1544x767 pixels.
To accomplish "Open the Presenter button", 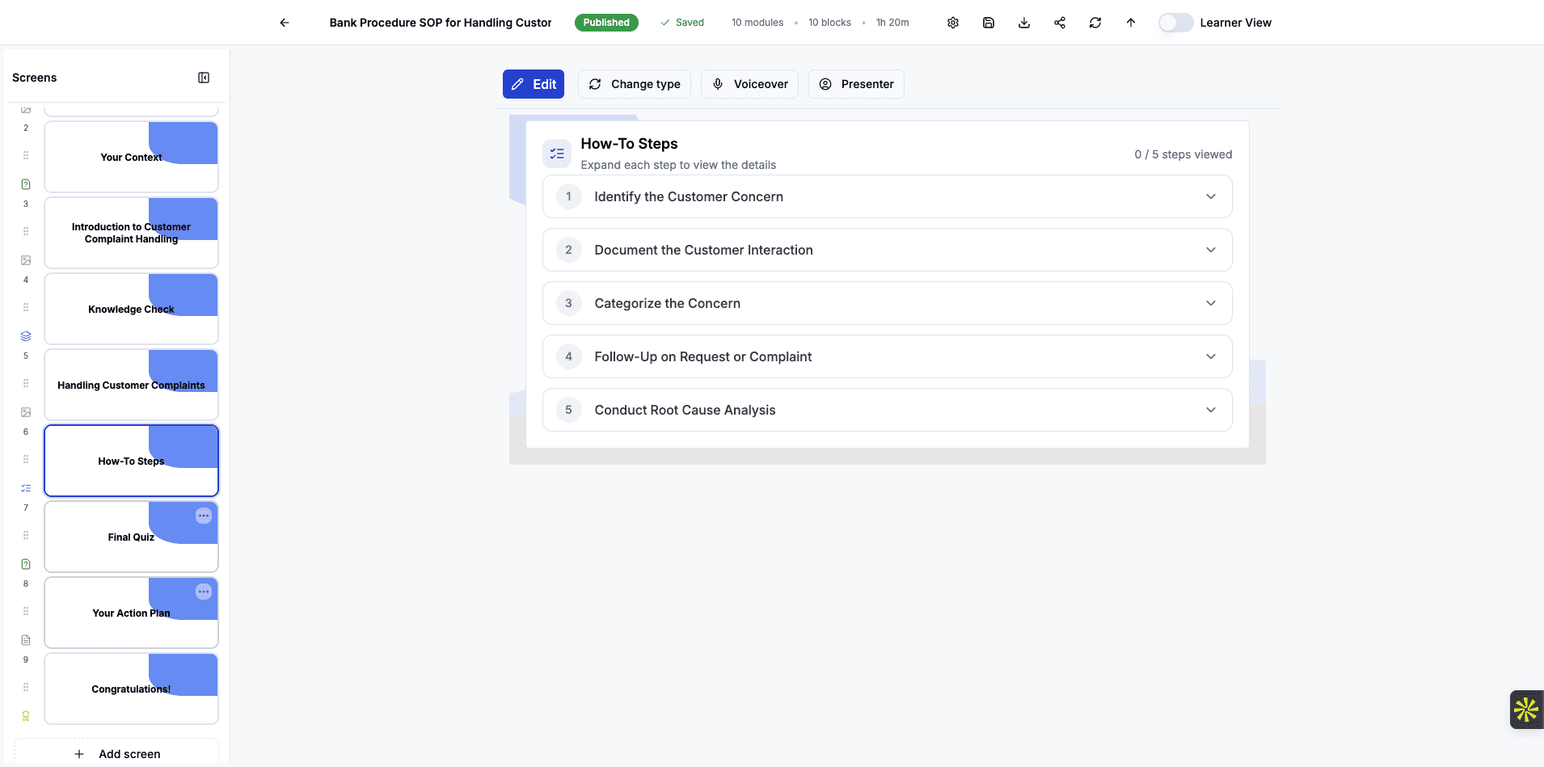I will coord(856,84).
